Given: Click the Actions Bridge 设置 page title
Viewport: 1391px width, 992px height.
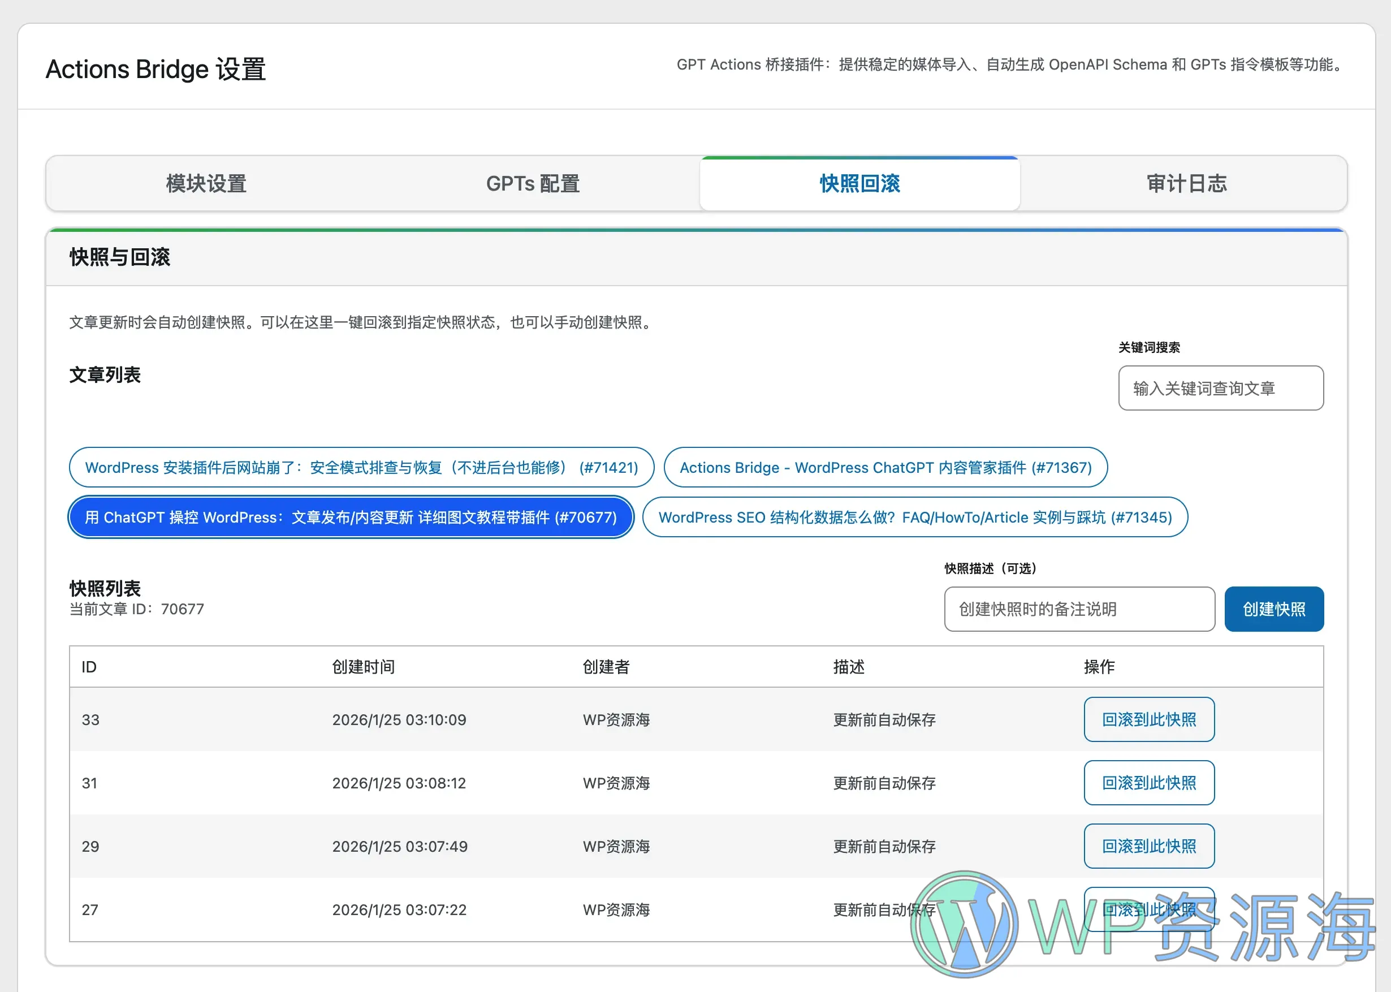Looking at the screenshot, I should click(x=155, y=68).
